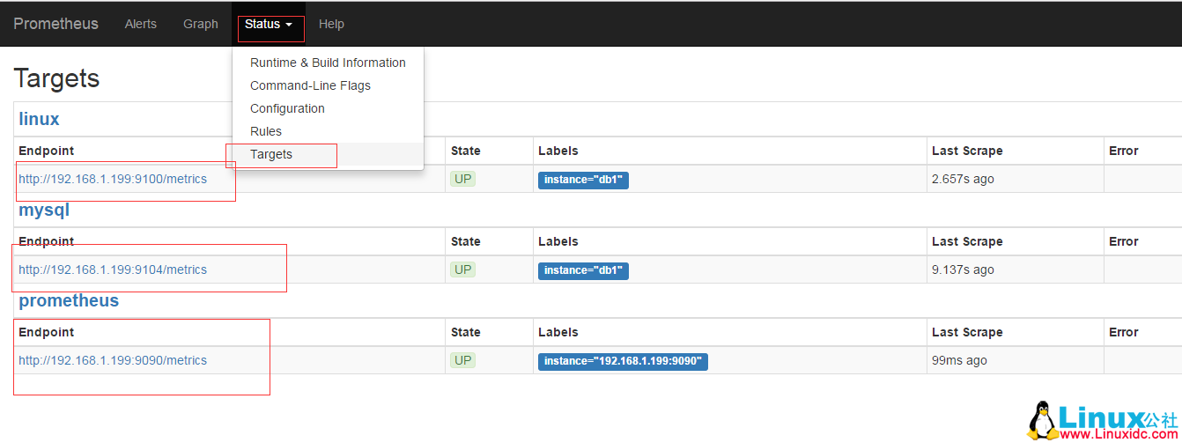Click the 99ms ago last scrape value
This screenshot has height=443, width=1182.
959,360
